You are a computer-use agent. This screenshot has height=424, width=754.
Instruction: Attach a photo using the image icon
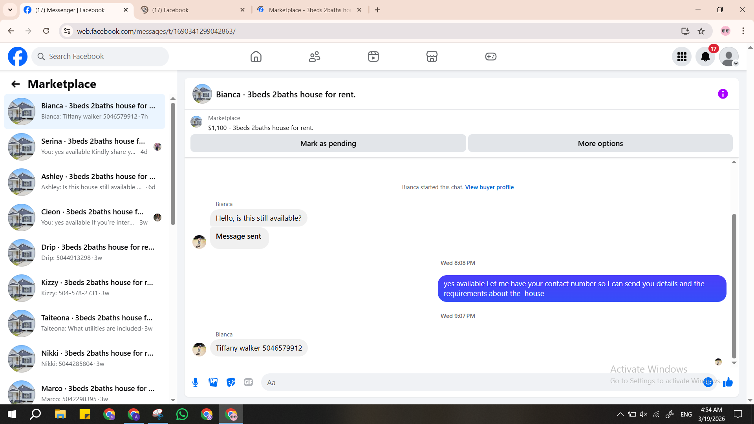[213, 382]
